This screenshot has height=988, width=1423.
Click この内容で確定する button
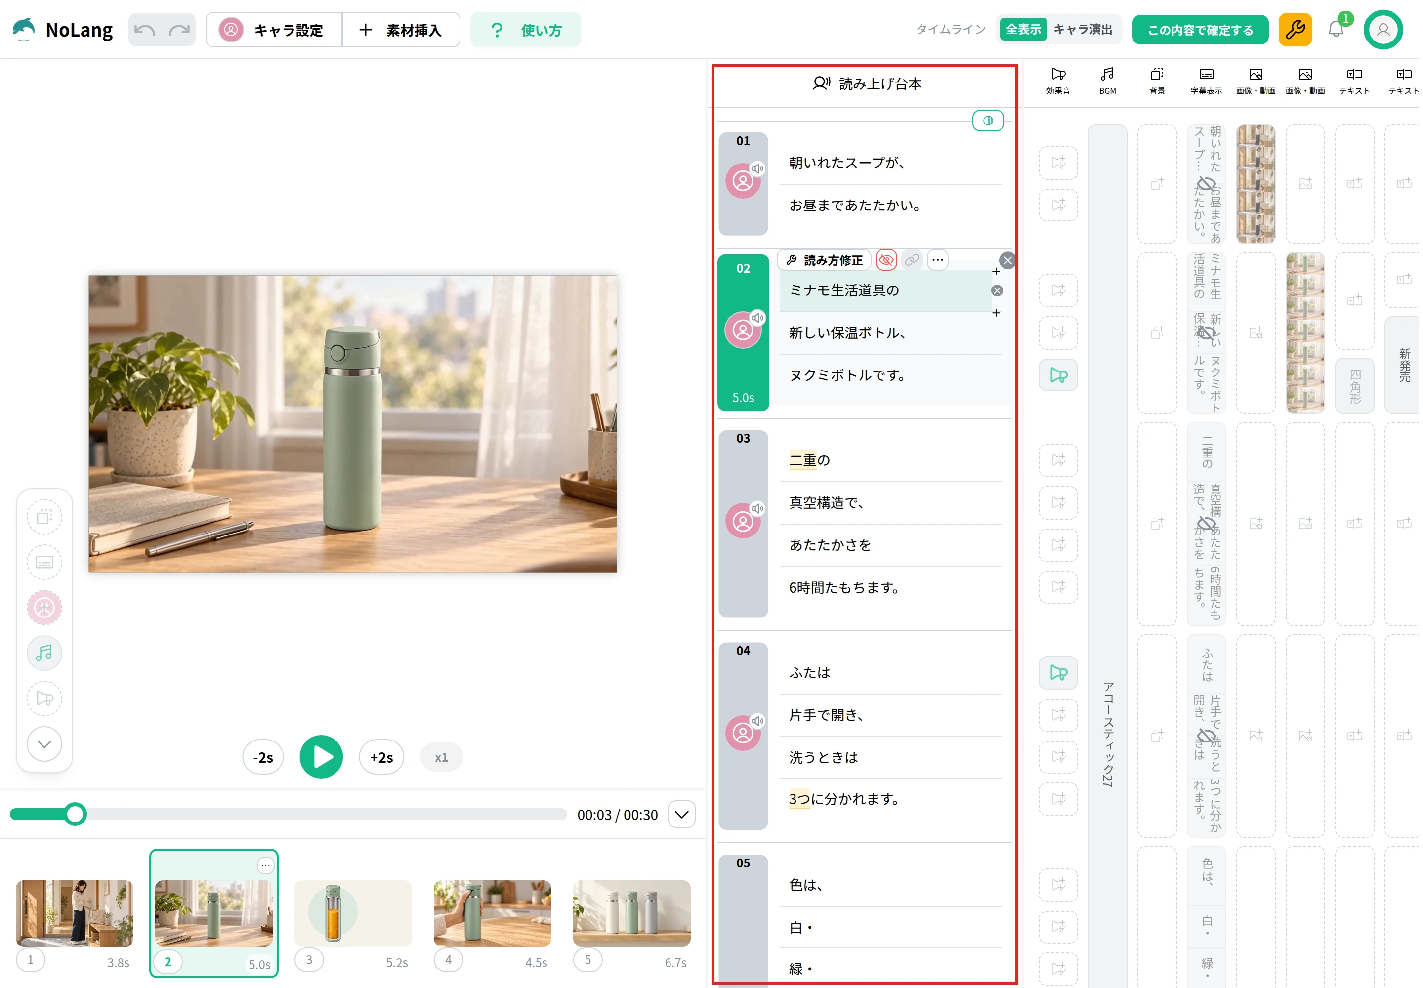1200,30
